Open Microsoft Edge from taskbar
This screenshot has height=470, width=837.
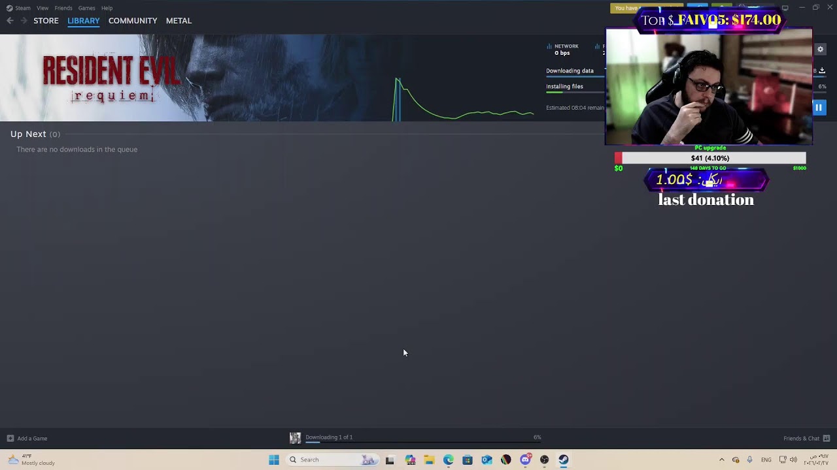tap(449, 460)
